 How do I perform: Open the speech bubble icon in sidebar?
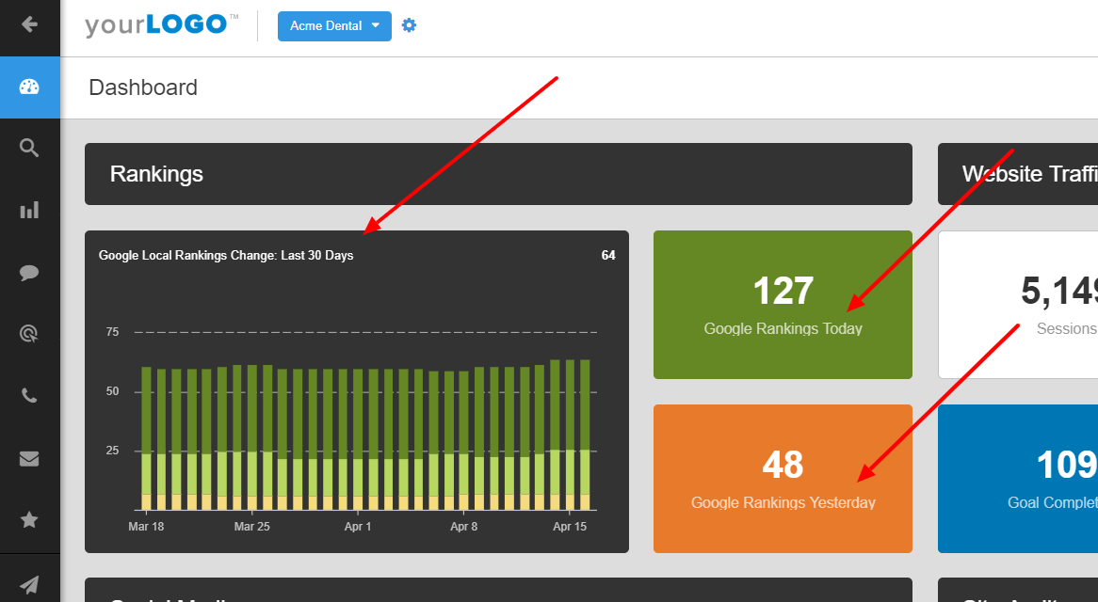(29, 273)
